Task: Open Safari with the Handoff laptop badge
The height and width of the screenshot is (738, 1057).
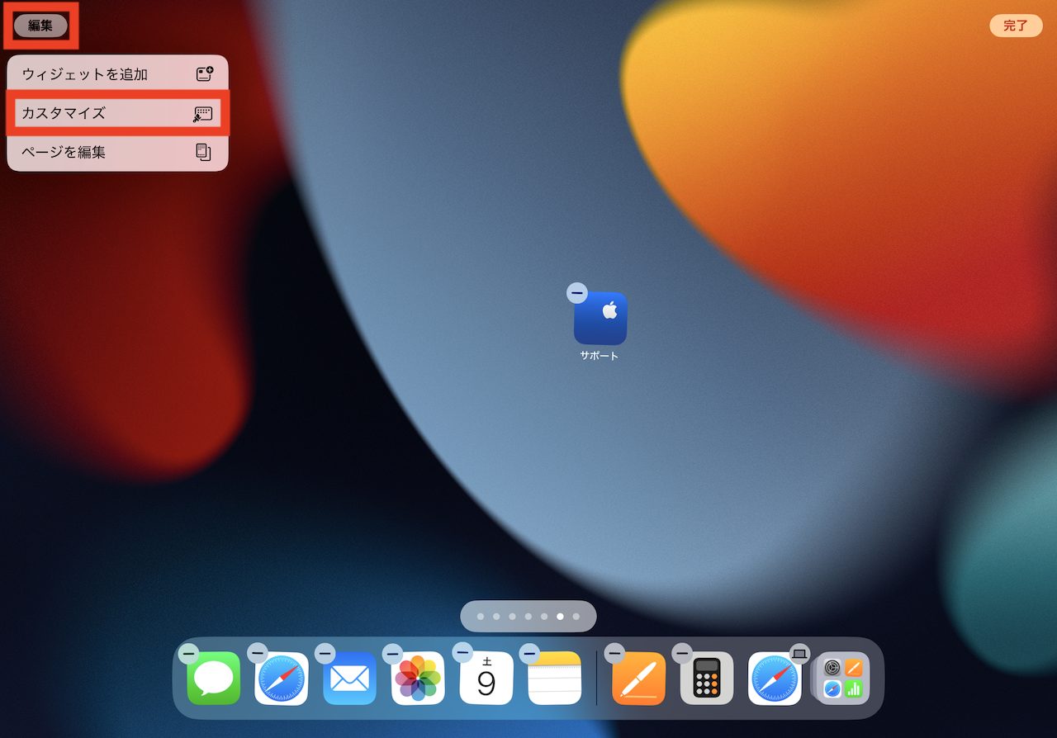Action: (x=775, y=679)
